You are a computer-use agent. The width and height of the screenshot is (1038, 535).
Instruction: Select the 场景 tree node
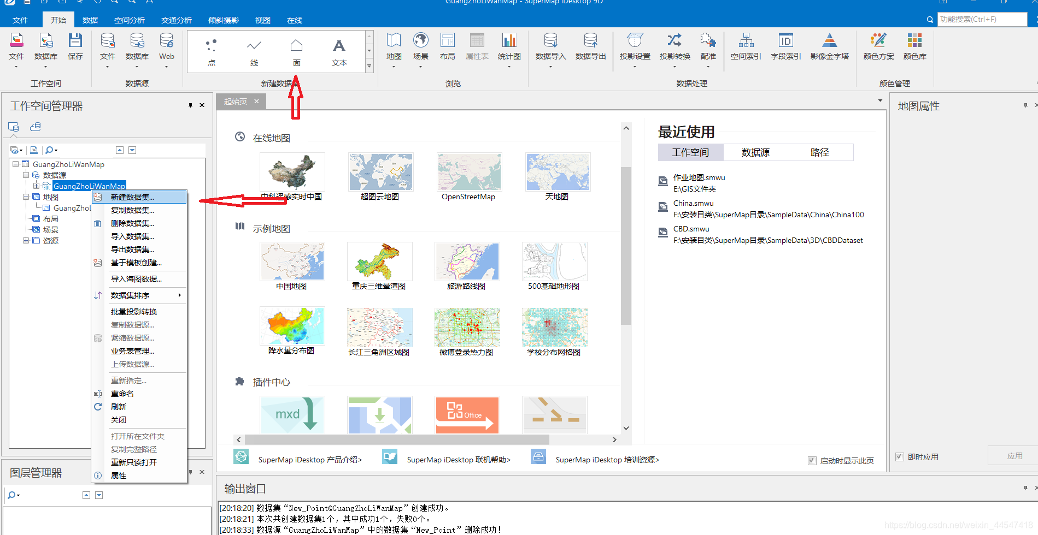coord(51,230)
